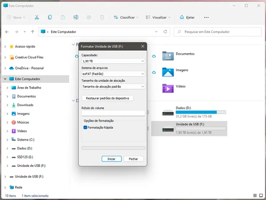Open the Documentos folder icon
266x200 pixels.
pyautogui.click(x=168, y=55)
